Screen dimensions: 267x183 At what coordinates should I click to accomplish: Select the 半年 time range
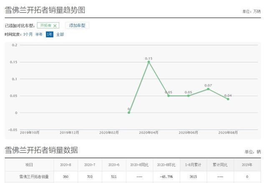[39, 34]
